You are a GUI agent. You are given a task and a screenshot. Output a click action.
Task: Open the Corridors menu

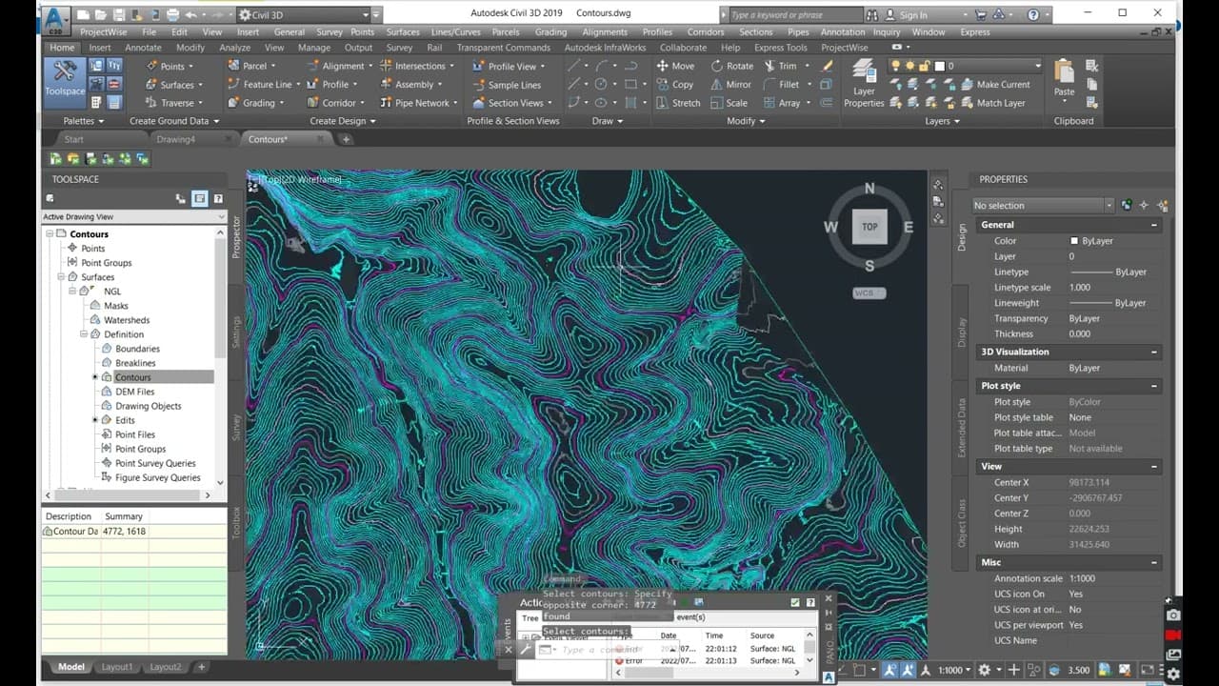tap(706, 31)
